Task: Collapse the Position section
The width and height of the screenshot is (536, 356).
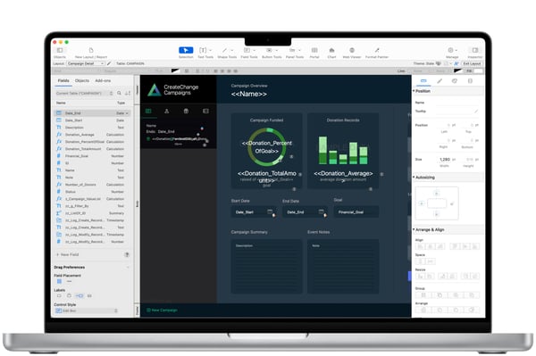Action: [x=414, y=91]
